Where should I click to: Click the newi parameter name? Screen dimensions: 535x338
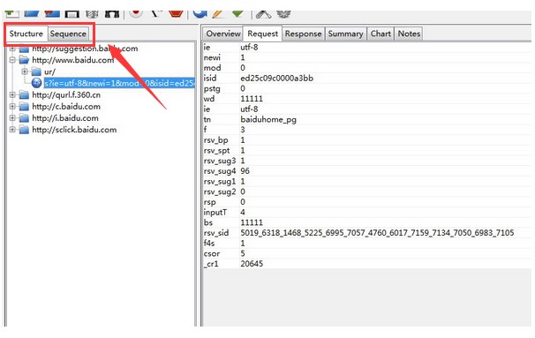(212, 57)
